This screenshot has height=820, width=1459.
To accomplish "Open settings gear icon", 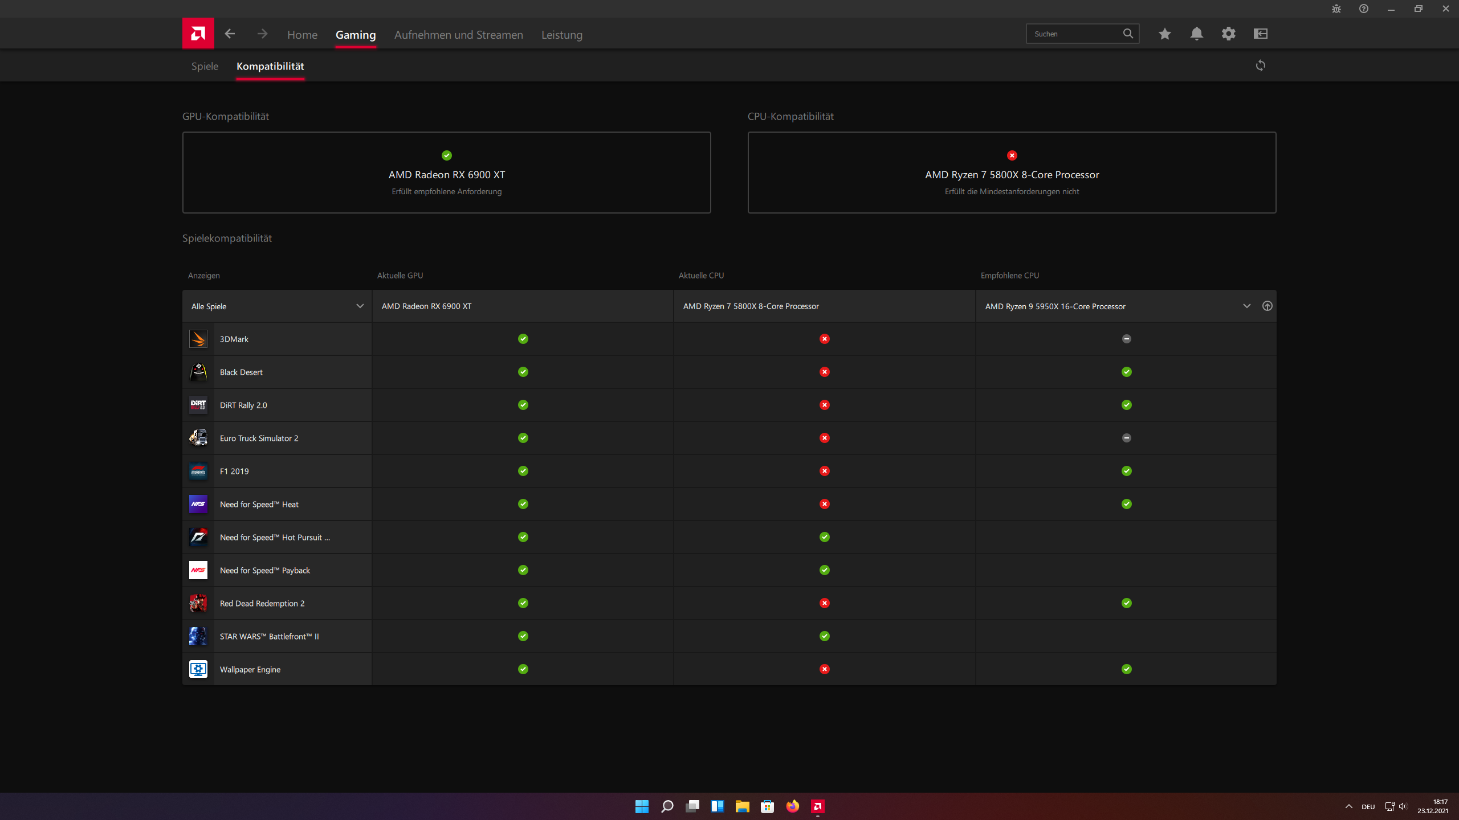I will point(1228,34).
